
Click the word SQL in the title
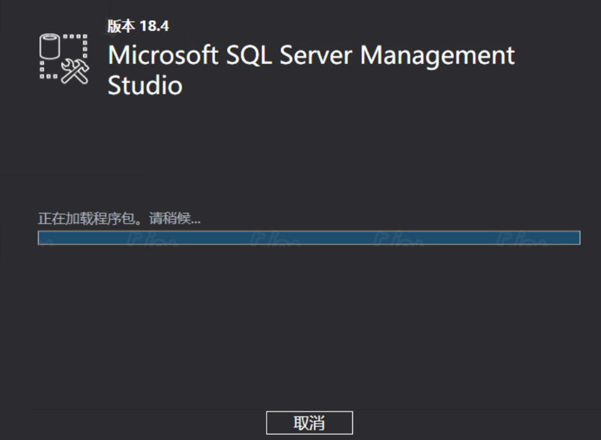pos(249,56)
